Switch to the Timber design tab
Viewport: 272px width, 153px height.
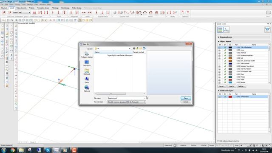pyautogui.click(x=76, y=8)
